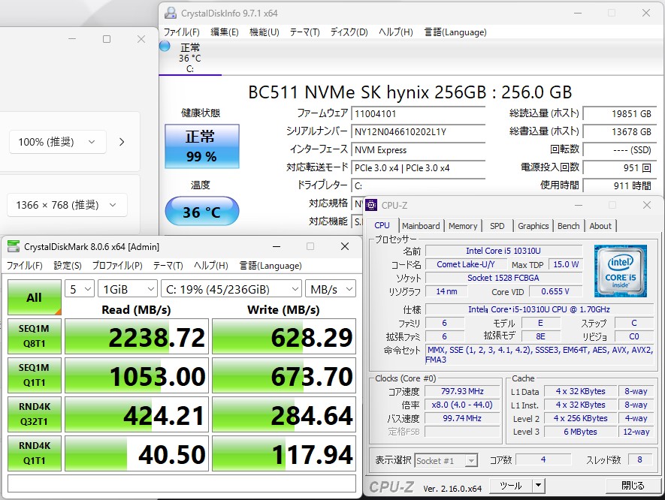This screenshot has width=665, height=500.
Task: Click the CPU-Z title bar icon
Action: tap(371, 205)
